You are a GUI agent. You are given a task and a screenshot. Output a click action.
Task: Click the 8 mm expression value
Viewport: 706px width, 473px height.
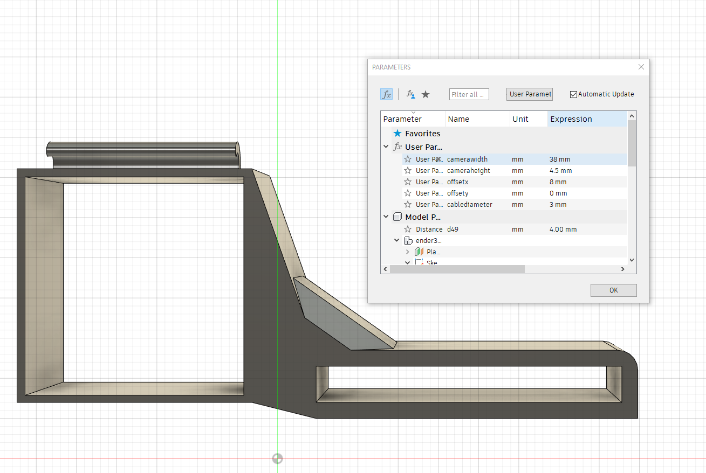[558, 182]
